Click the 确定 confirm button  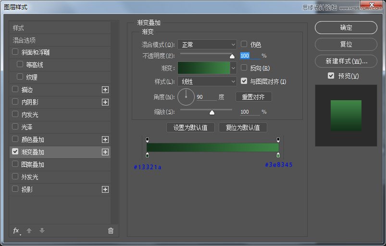(x=346, y=28)
